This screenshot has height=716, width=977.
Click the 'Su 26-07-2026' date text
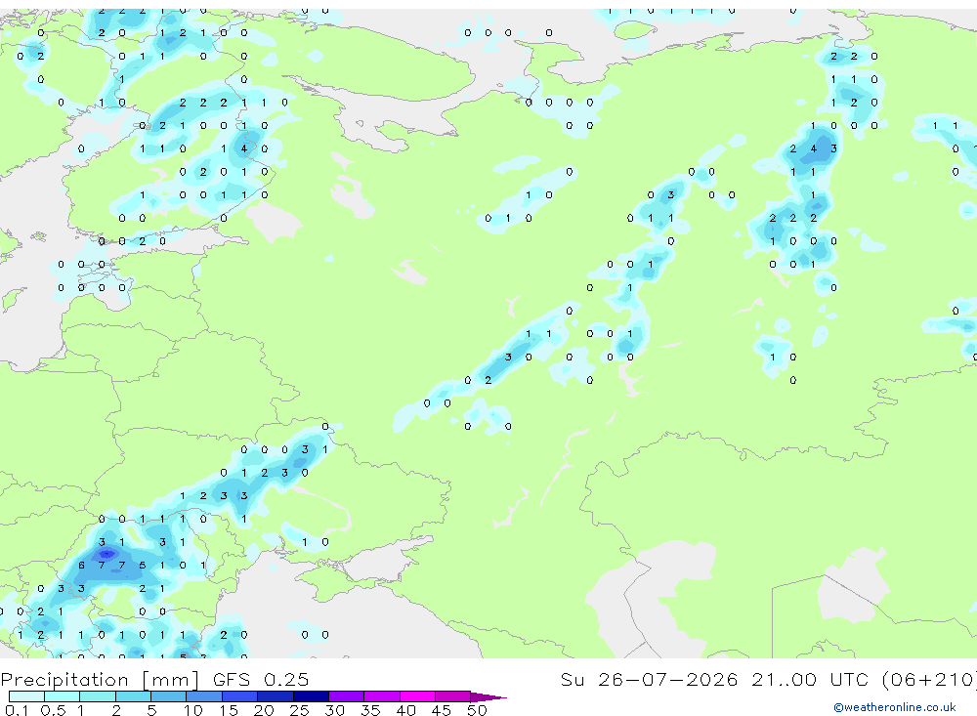point(649,679)
